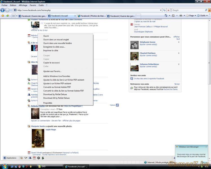The image size is (211, 169).
Task: Choose Copier le raccourci in context menu
Action: point(51,63)
